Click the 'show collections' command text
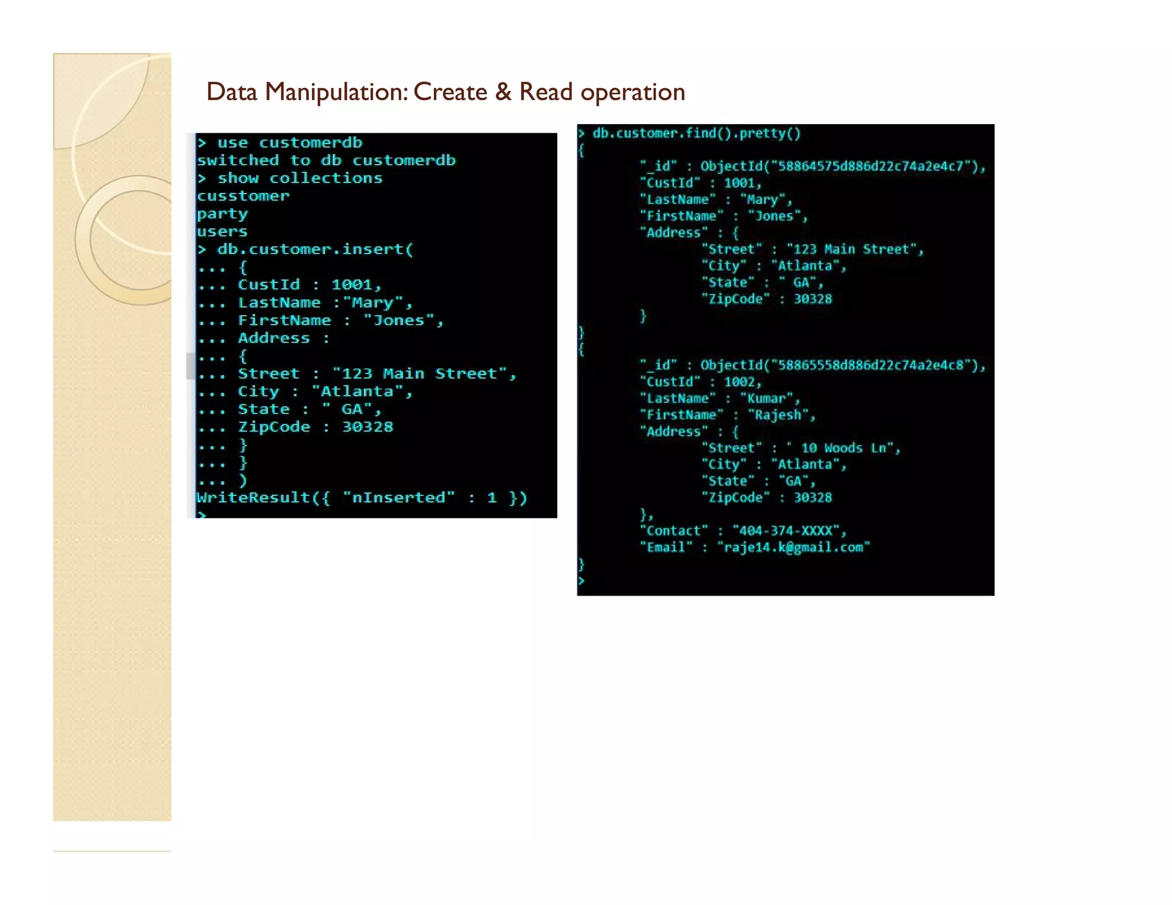The width and height of the screenshot is (1172, 905). tap(299, 178)
